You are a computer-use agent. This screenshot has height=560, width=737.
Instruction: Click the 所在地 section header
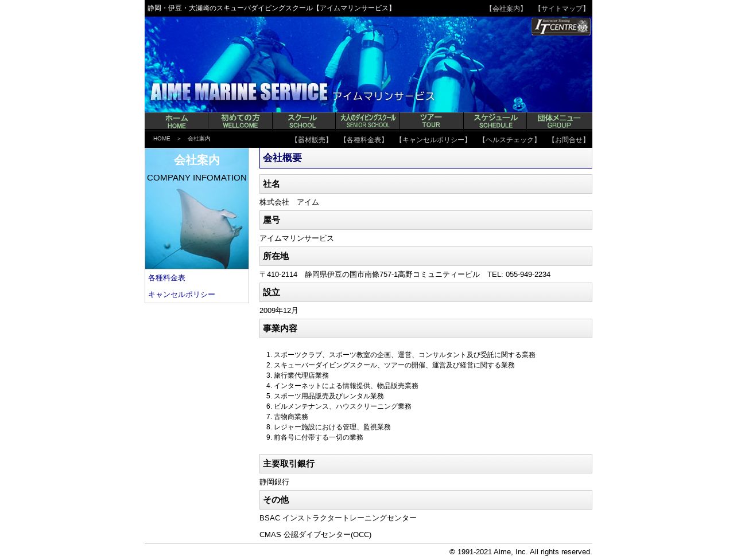426,256
